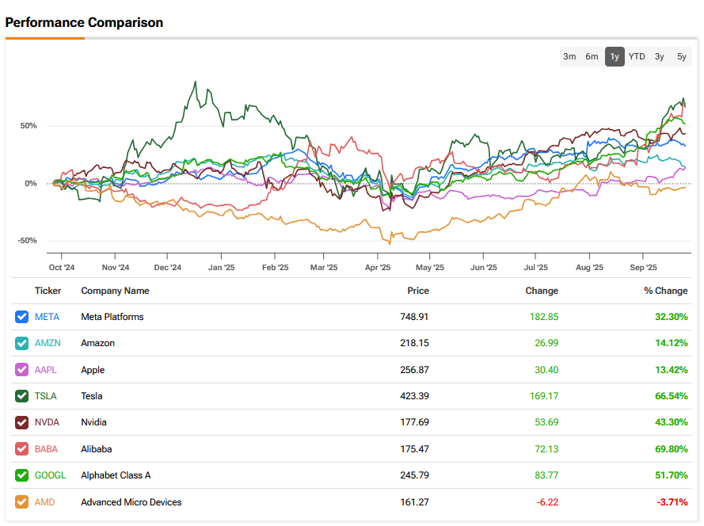The height and width of the screenshot is (526, 704).
Task: Click the Price column header
Action: point(418,291)
